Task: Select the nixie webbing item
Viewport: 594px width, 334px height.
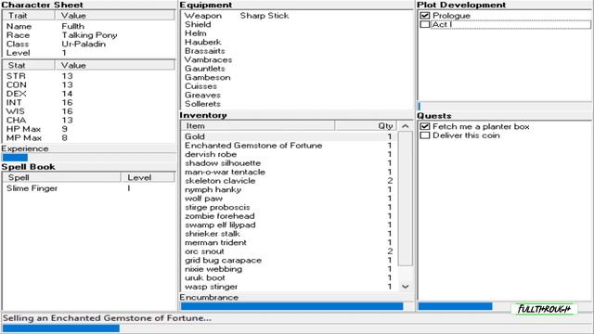Action: point(289,269)
